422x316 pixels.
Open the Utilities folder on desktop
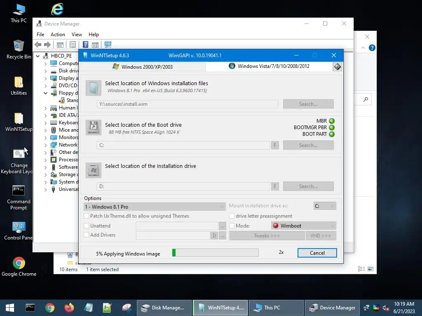(x=19, y=86)
